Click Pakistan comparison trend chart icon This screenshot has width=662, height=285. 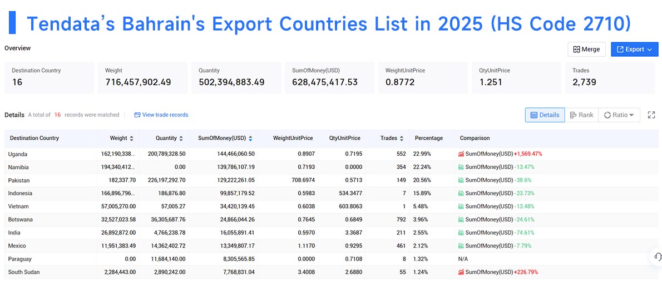coord(461,180)
